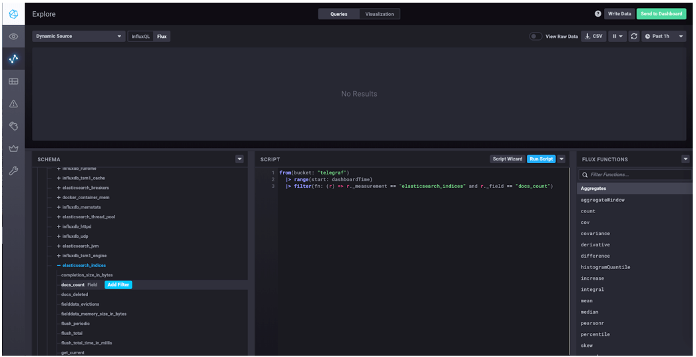
Task: Click the Aggregates category header
Action: click(634, 188)
